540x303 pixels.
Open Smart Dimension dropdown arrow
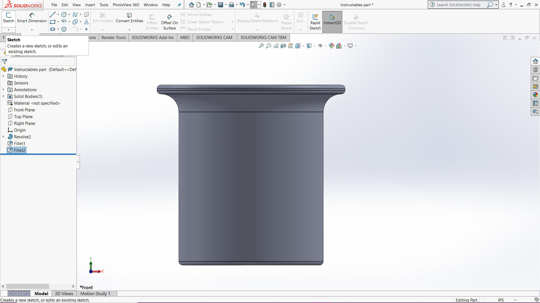[x=32, y=30]
